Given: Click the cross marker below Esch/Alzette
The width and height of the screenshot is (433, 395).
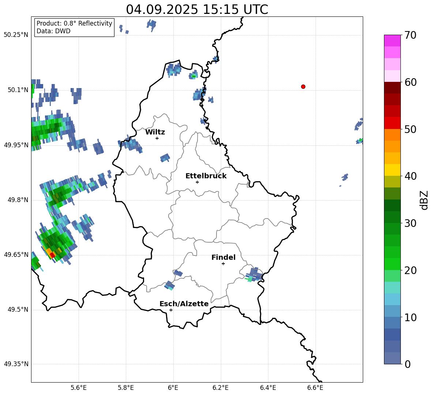Looking at the screenshot, I should 171,310.
